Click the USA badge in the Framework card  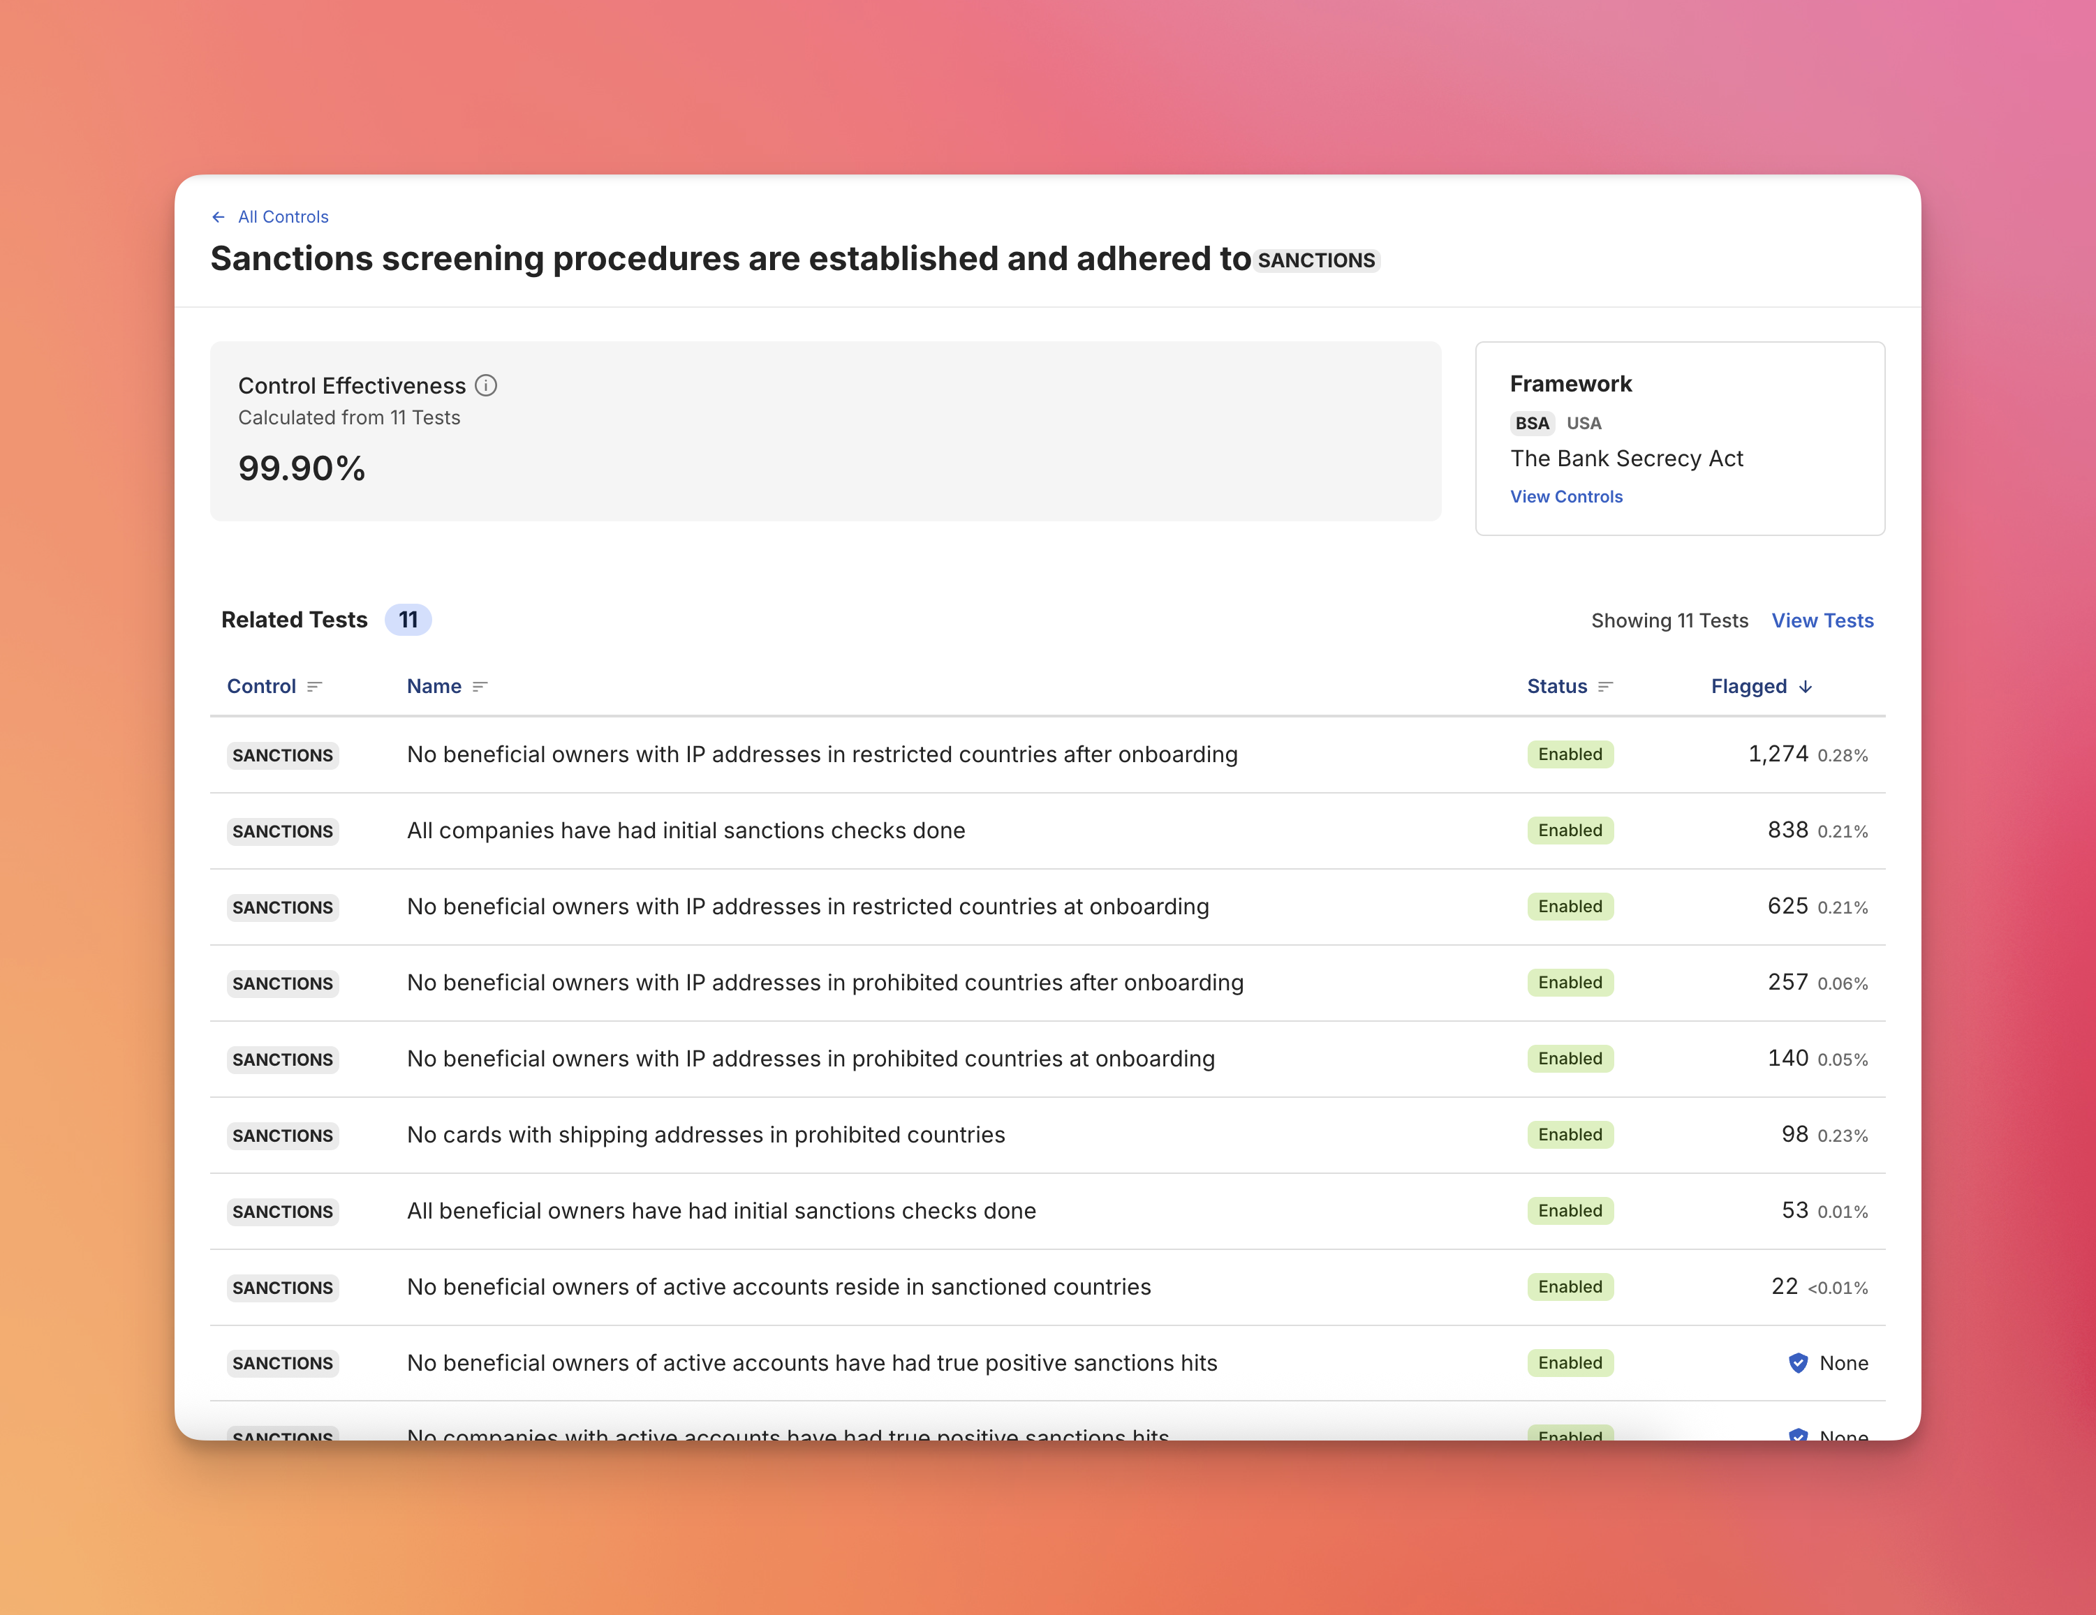click(x=1583, y=423)
